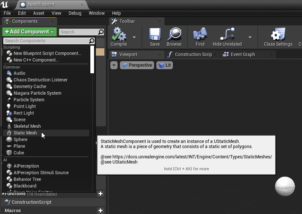This screenshot has width=302, height=214.
Task: Add an Audio component
Action: (x=46, y=73)
